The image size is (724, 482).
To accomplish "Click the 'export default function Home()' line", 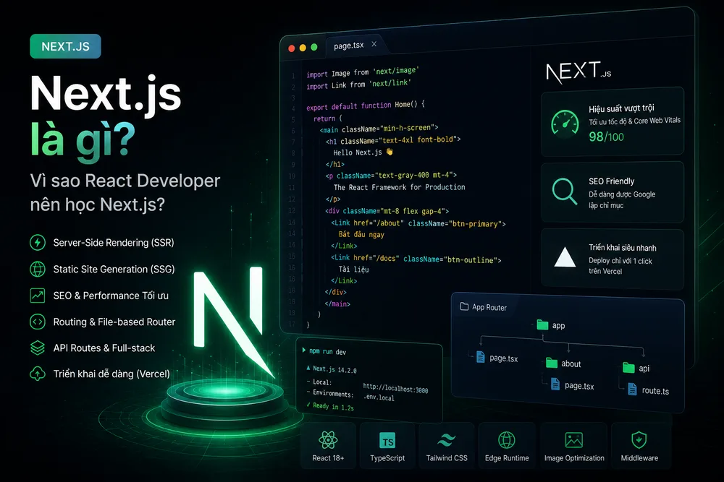I will click(365, 106).
